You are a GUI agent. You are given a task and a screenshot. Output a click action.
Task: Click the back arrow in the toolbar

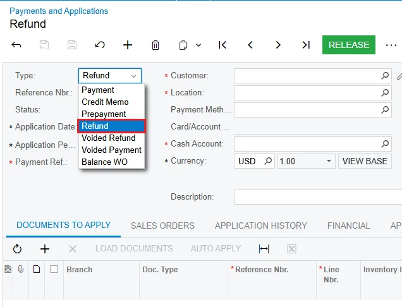[x=16, y=45]
